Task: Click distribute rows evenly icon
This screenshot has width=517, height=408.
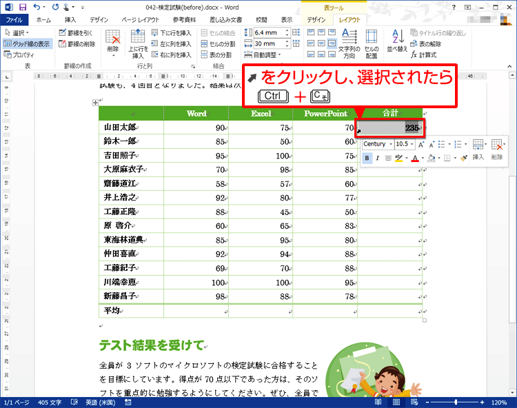Action: coord(296,32)
